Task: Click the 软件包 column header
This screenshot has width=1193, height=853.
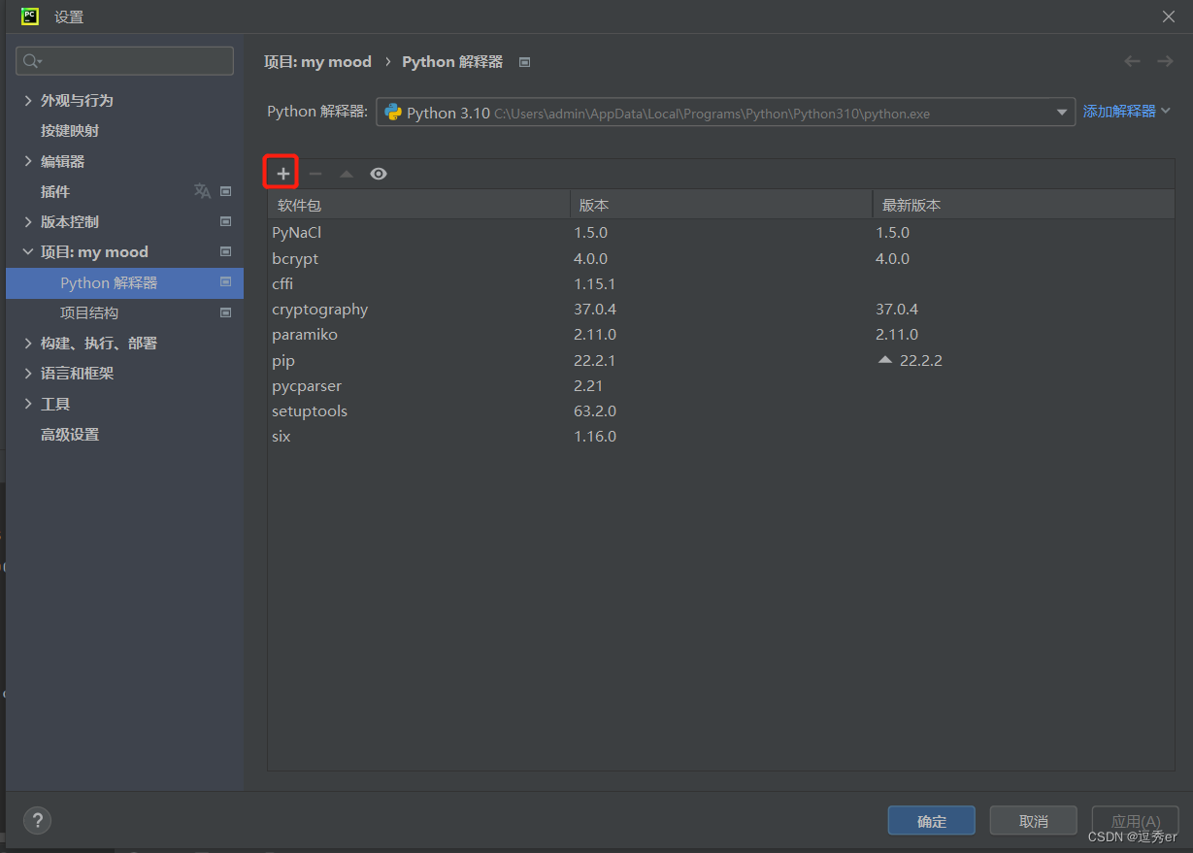Action: (x=419, y=205)
